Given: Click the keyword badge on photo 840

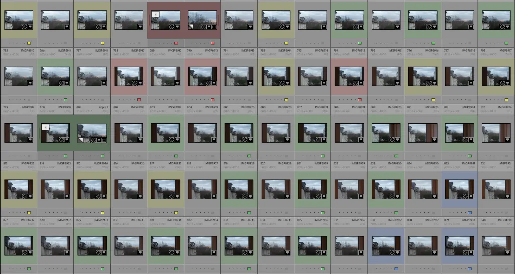Looking at the screenshot, I should tap(508, 253).
